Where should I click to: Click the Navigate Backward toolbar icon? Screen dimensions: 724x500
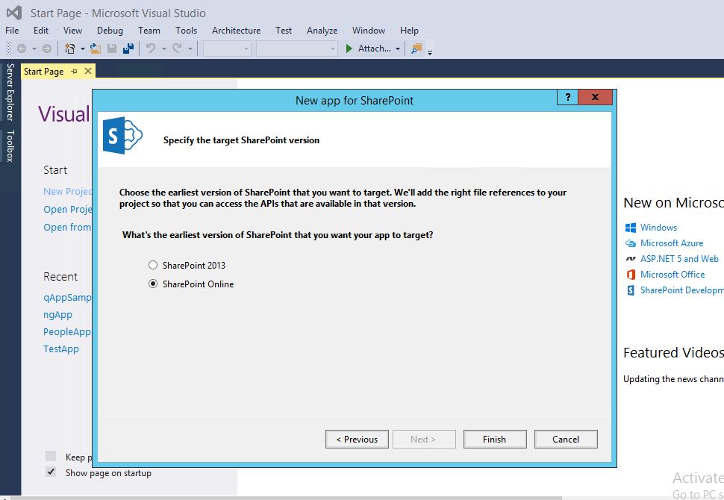tap(22, 49)
